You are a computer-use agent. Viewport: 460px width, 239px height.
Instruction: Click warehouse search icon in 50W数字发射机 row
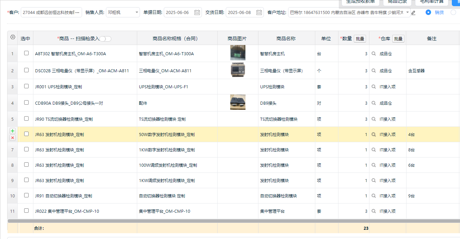click(374, 135)
